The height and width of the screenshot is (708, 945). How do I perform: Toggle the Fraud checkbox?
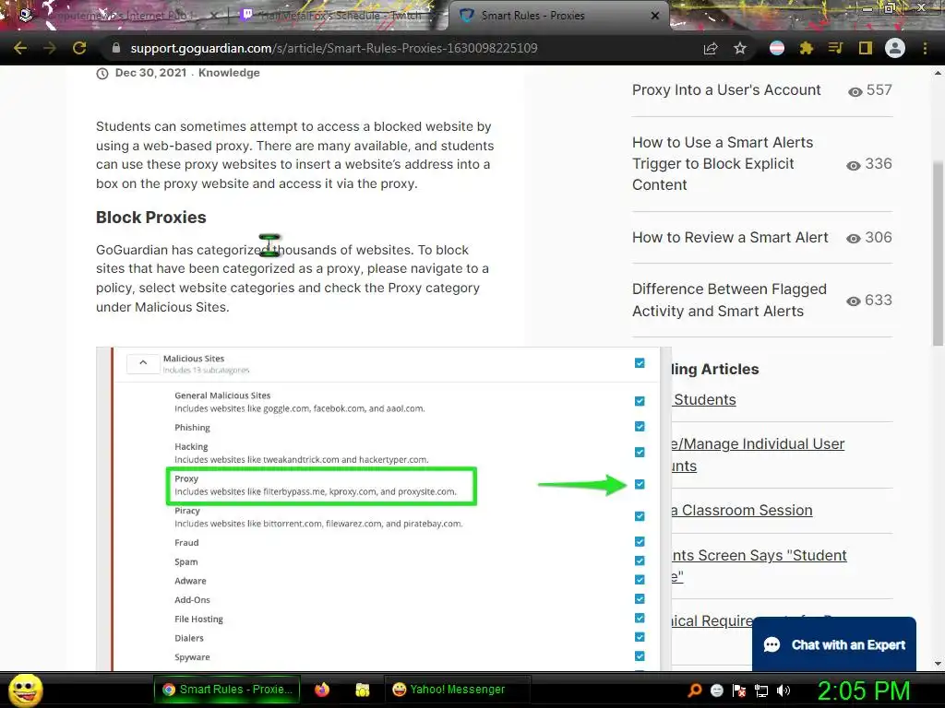click(640, 541)
